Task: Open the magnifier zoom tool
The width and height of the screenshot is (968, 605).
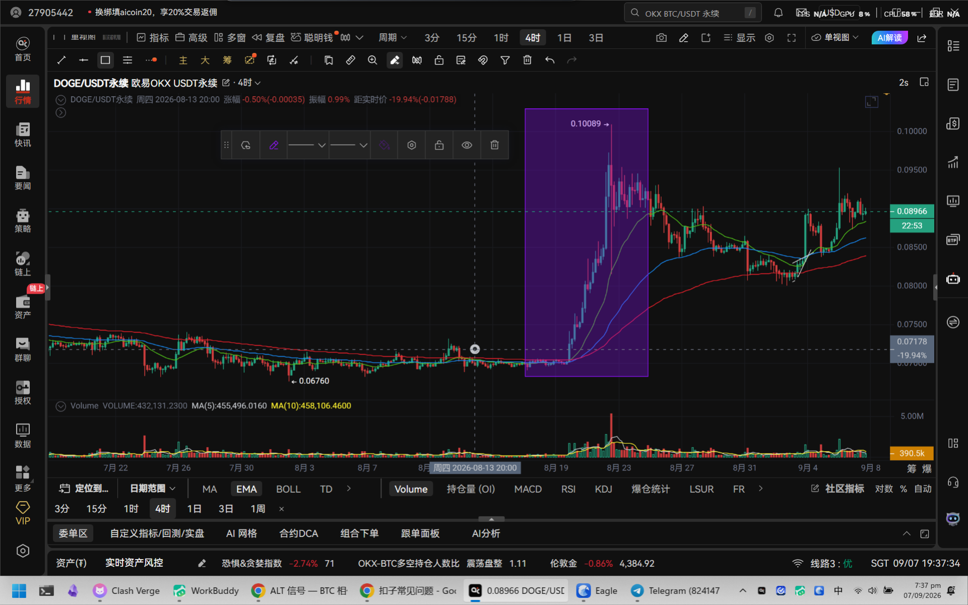Action: pyautogui.click(x=372, y=60)
